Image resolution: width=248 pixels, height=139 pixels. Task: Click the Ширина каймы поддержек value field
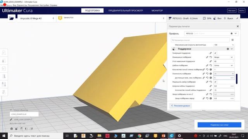pos(224,86)
